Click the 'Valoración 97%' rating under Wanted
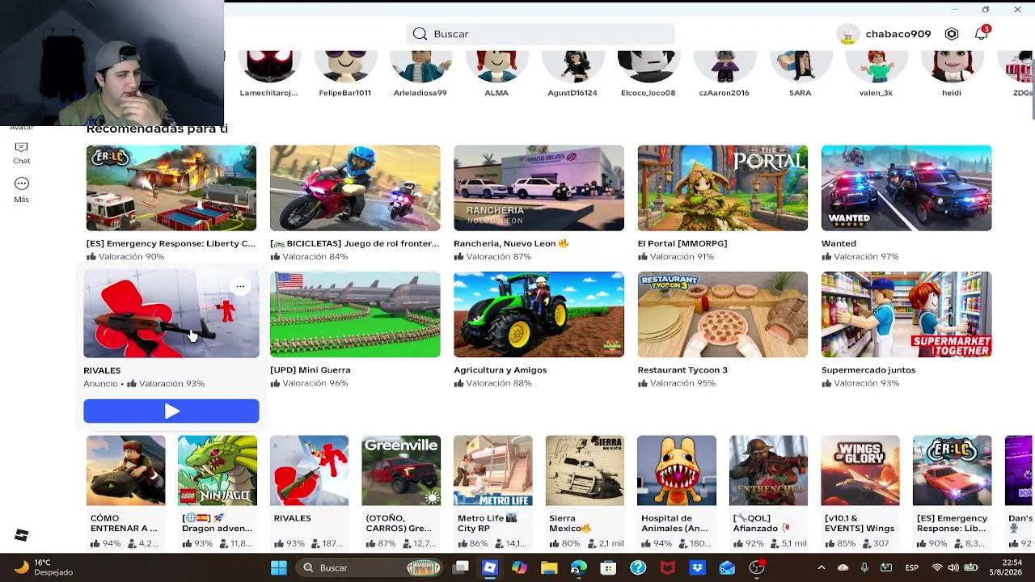 pyautogui.click(x=860, y=257)
